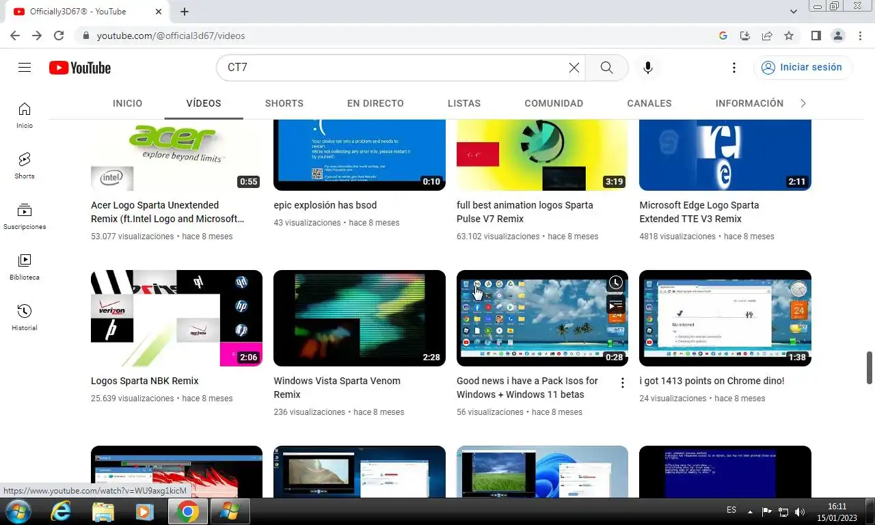Open Shorts from the sidebar
Viewport: 875px width, 525px height.
(x=25, y=166)
